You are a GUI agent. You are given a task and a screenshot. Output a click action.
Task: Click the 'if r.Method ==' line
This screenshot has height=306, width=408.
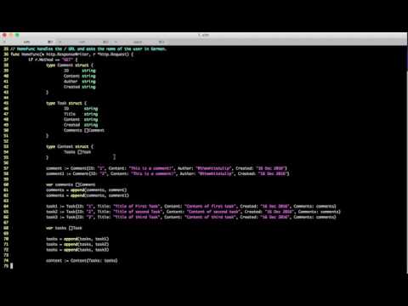tap(53, 59)
